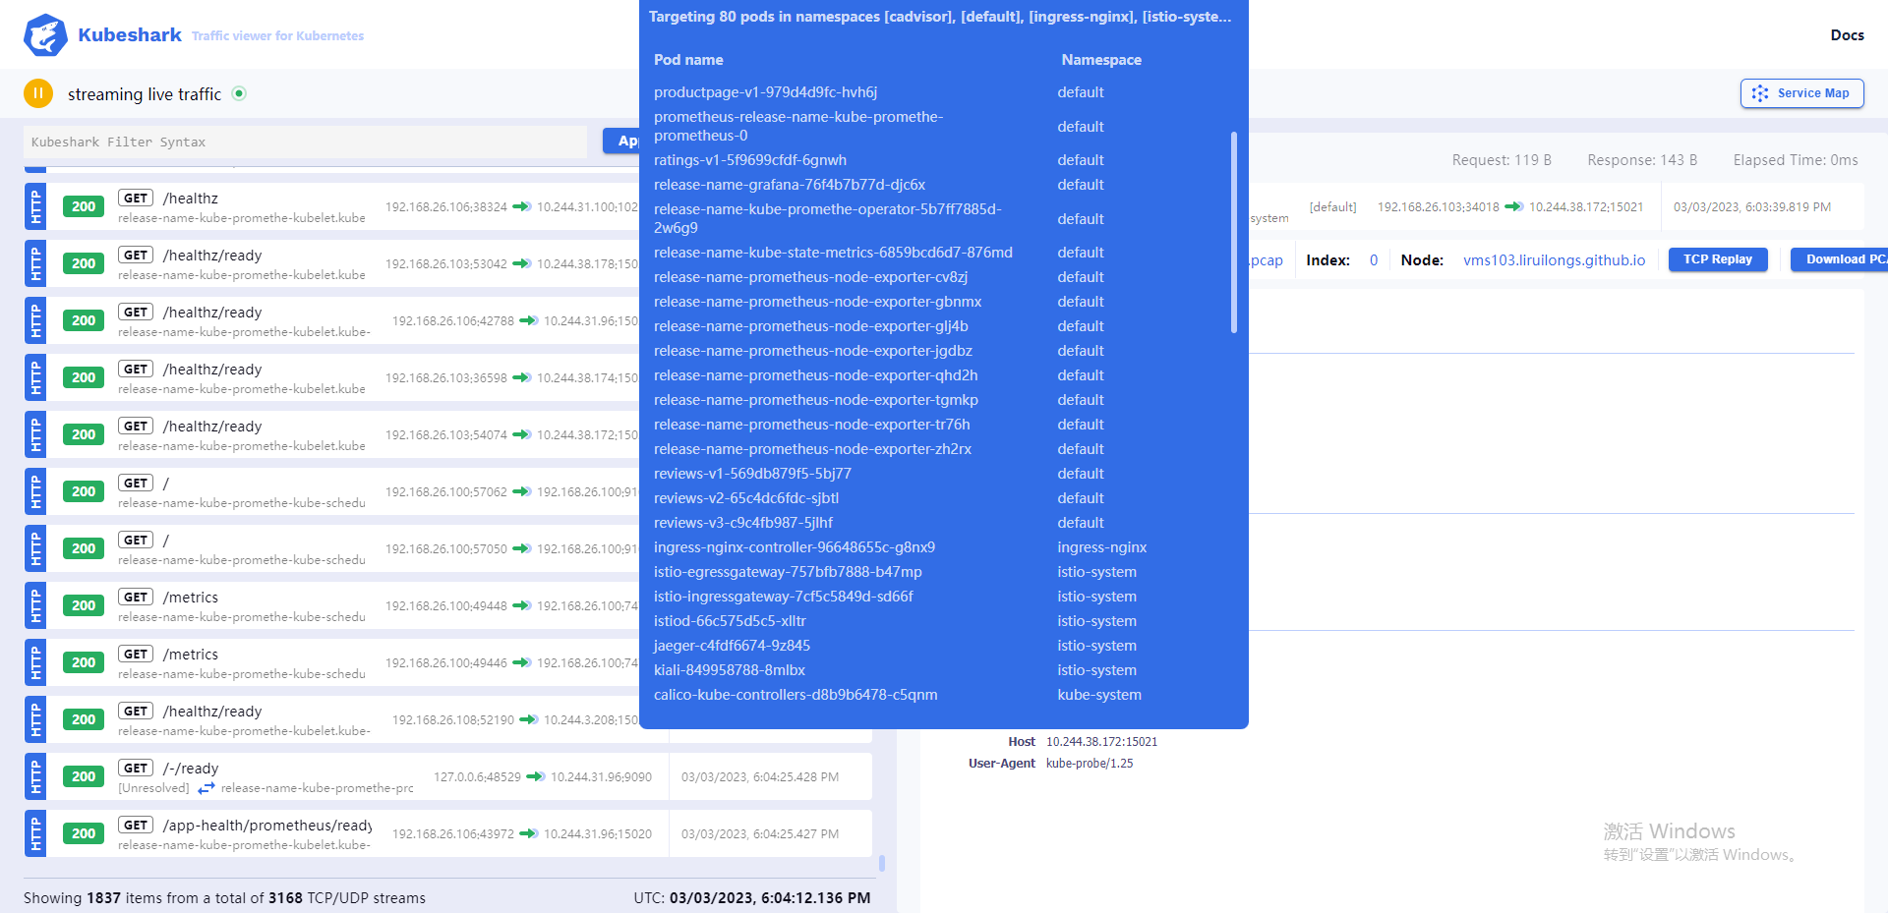Select pod reviews-v3-c9c4fb987-5jlhf
1888x913 pixels.
(x=743, y=523)
